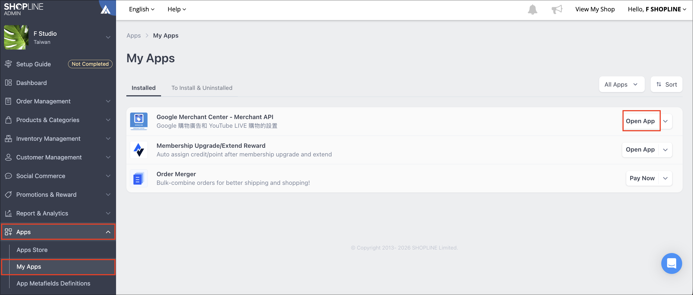Viewport: 693px width, 295px height.
Task: Expand the F Studio shop switcher chevron
Action: (x=108, y=37)
